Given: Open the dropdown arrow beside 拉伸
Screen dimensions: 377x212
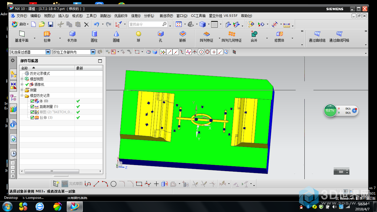Looking at the screenshot, I should coord(60,38).
